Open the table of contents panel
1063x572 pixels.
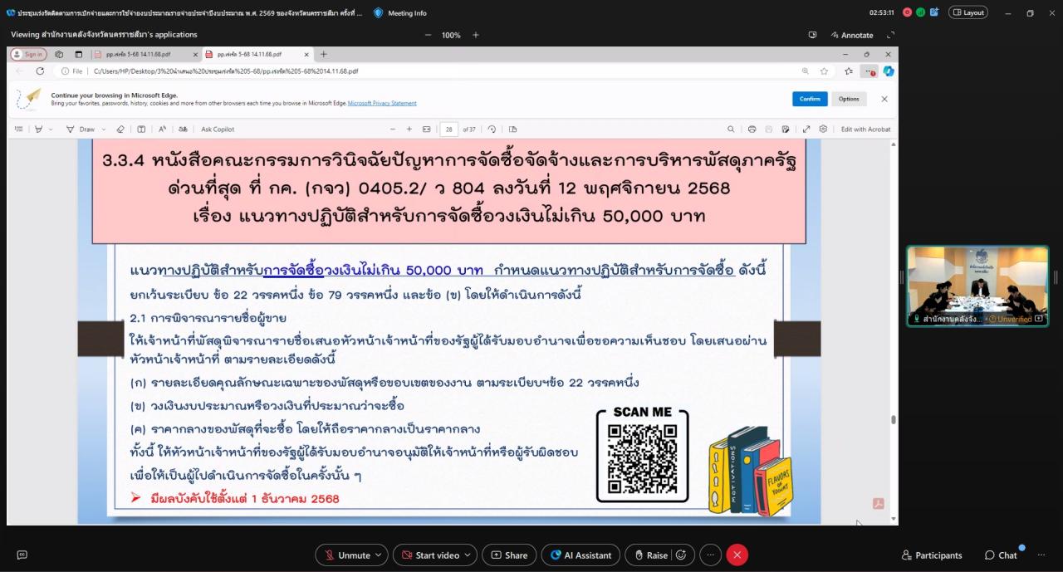coord(18,129)
